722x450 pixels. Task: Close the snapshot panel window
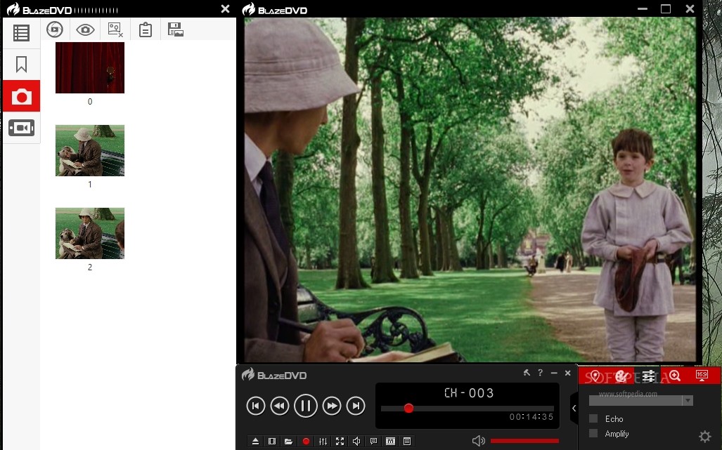225,8
